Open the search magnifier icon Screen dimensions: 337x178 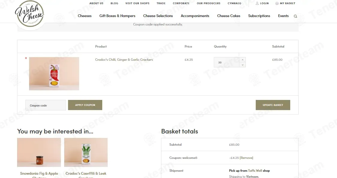(x=295, y=16)
